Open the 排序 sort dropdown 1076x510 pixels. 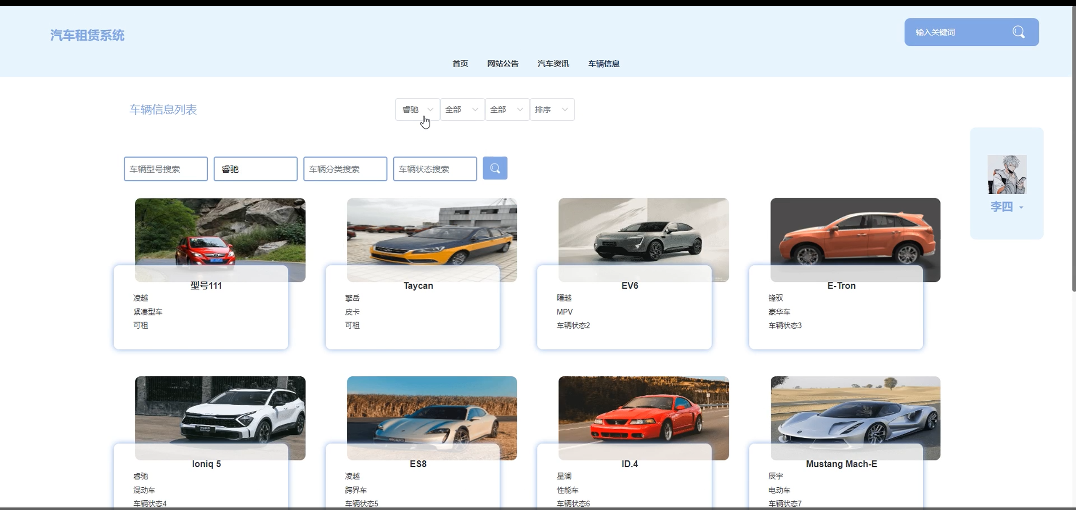pos(552,109)
